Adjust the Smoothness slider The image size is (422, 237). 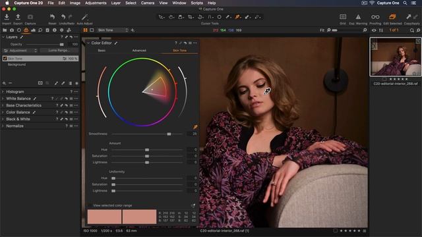[x=169, y=134]
